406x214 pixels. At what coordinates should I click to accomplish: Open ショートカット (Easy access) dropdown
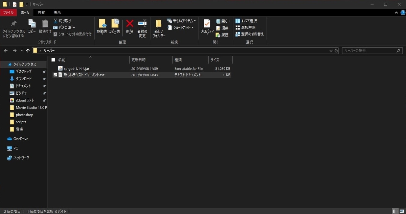(181, 27)
